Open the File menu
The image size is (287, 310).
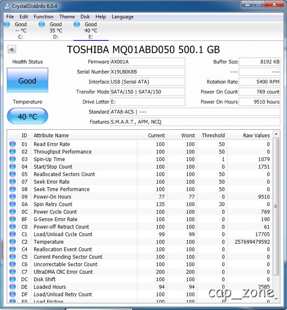pos(10,17)
